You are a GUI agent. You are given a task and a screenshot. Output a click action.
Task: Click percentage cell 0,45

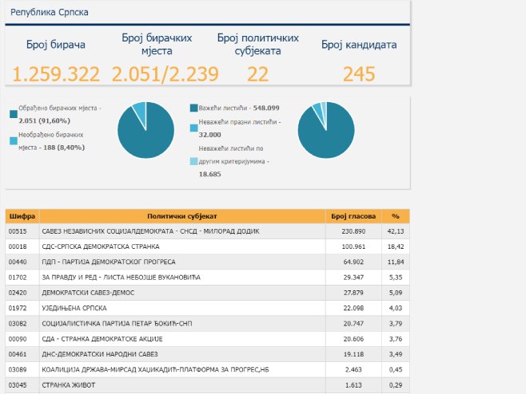pos(396,369)
